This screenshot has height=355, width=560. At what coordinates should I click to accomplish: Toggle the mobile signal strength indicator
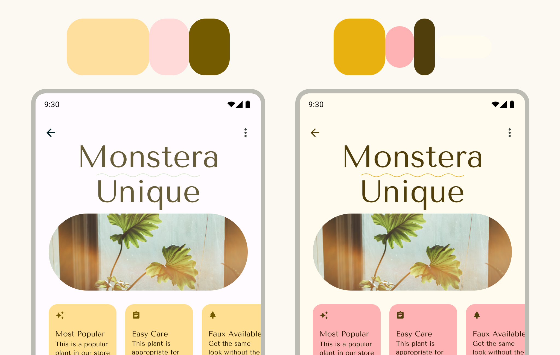click(241, 105)
